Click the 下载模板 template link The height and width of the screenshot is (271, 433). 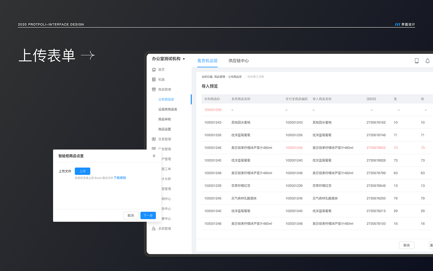[120, 178]
